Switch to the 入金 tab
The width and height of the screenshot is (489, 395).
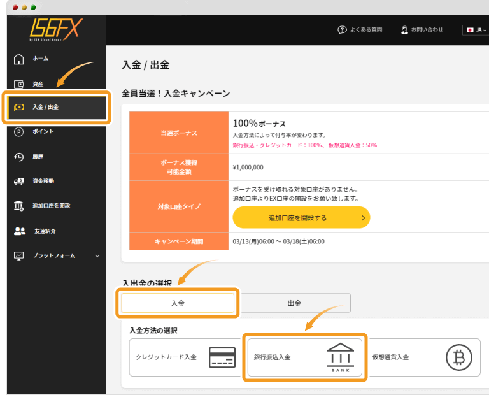pyautogui.click(x=178, y=303)
